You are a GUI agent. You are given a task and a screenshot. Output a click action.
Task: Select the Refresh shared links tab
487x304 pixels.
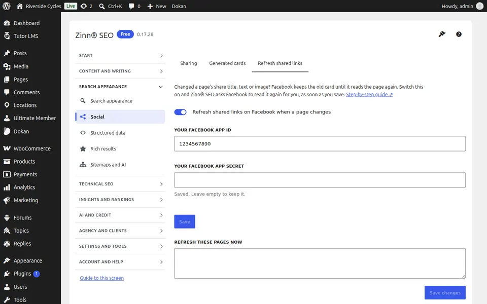(280, 63)
